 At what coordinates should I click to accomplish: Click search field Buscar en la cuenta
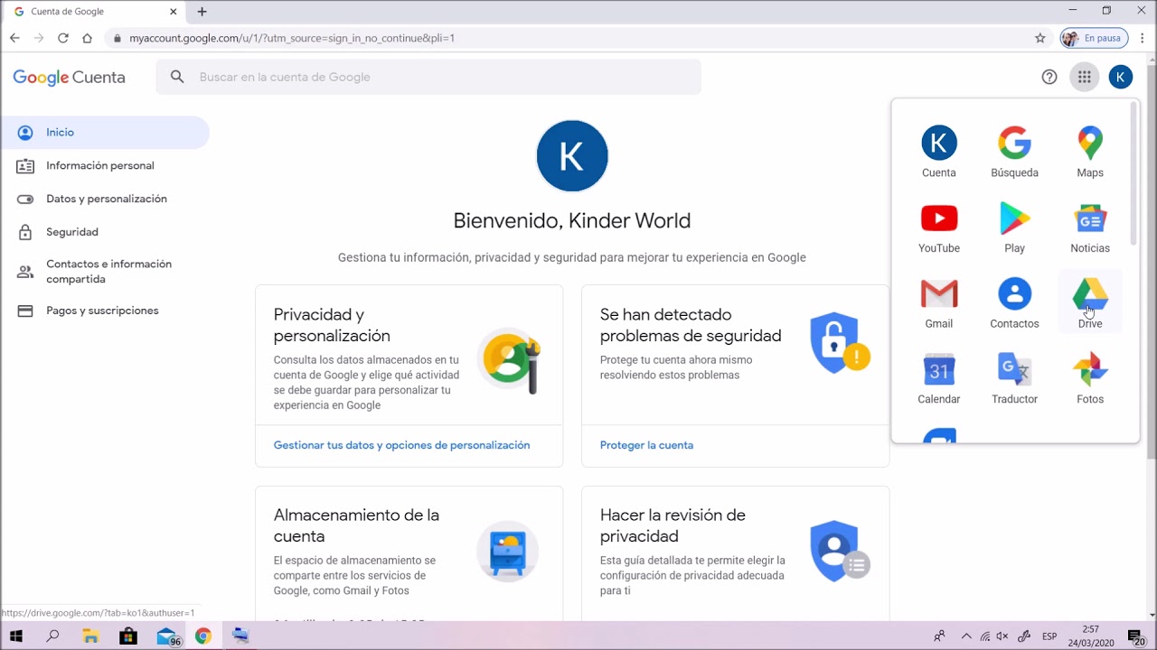(428, 77)
